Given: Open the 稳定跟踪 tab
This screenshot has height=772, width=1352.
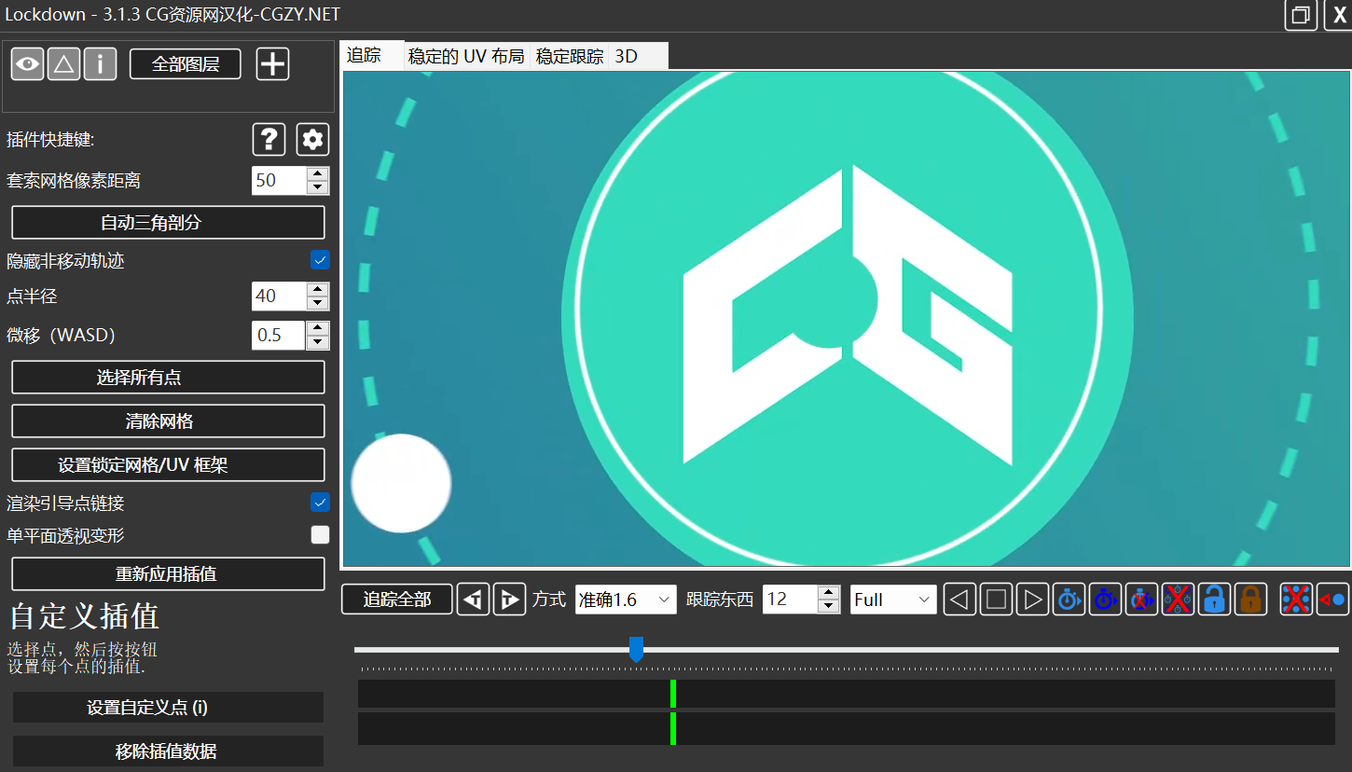Looking at the screenshot, I should click(x=570, y=56).
